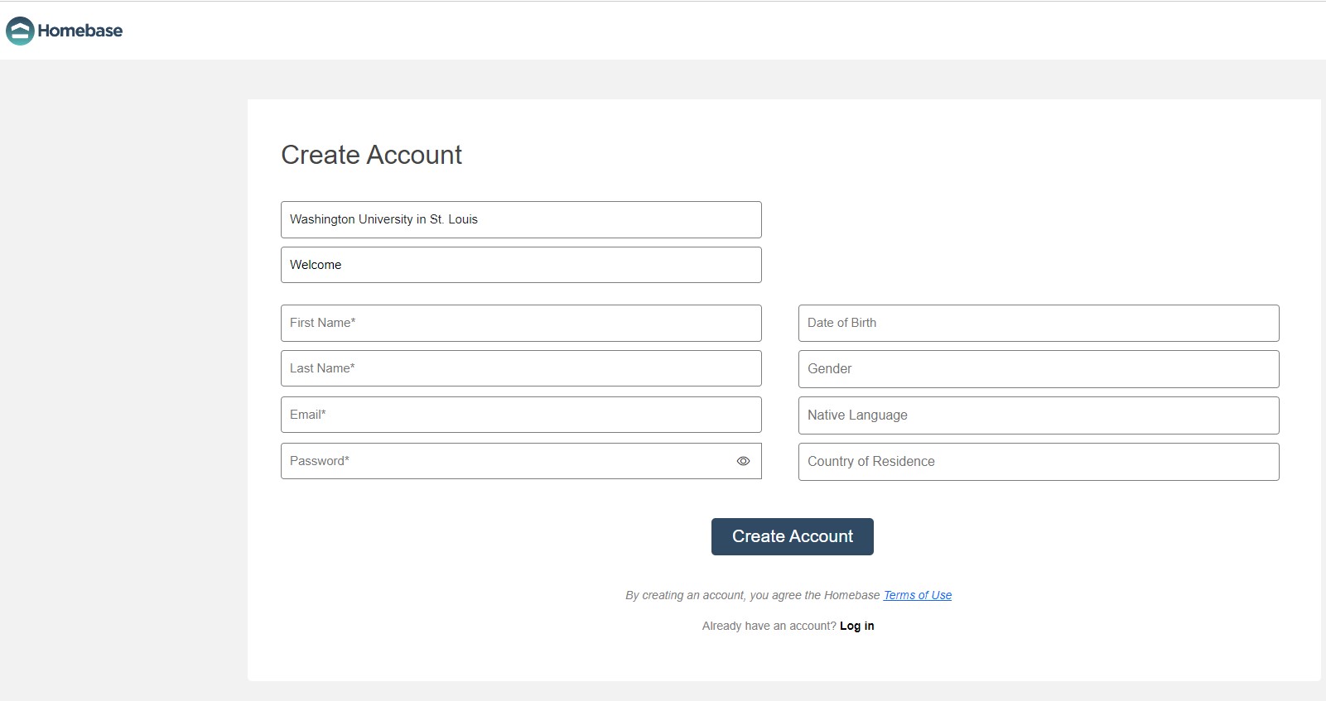Focus the Password input field
Image resolution: width=1326 pixels, height=701 pixels.
click(x=505, y=461)
